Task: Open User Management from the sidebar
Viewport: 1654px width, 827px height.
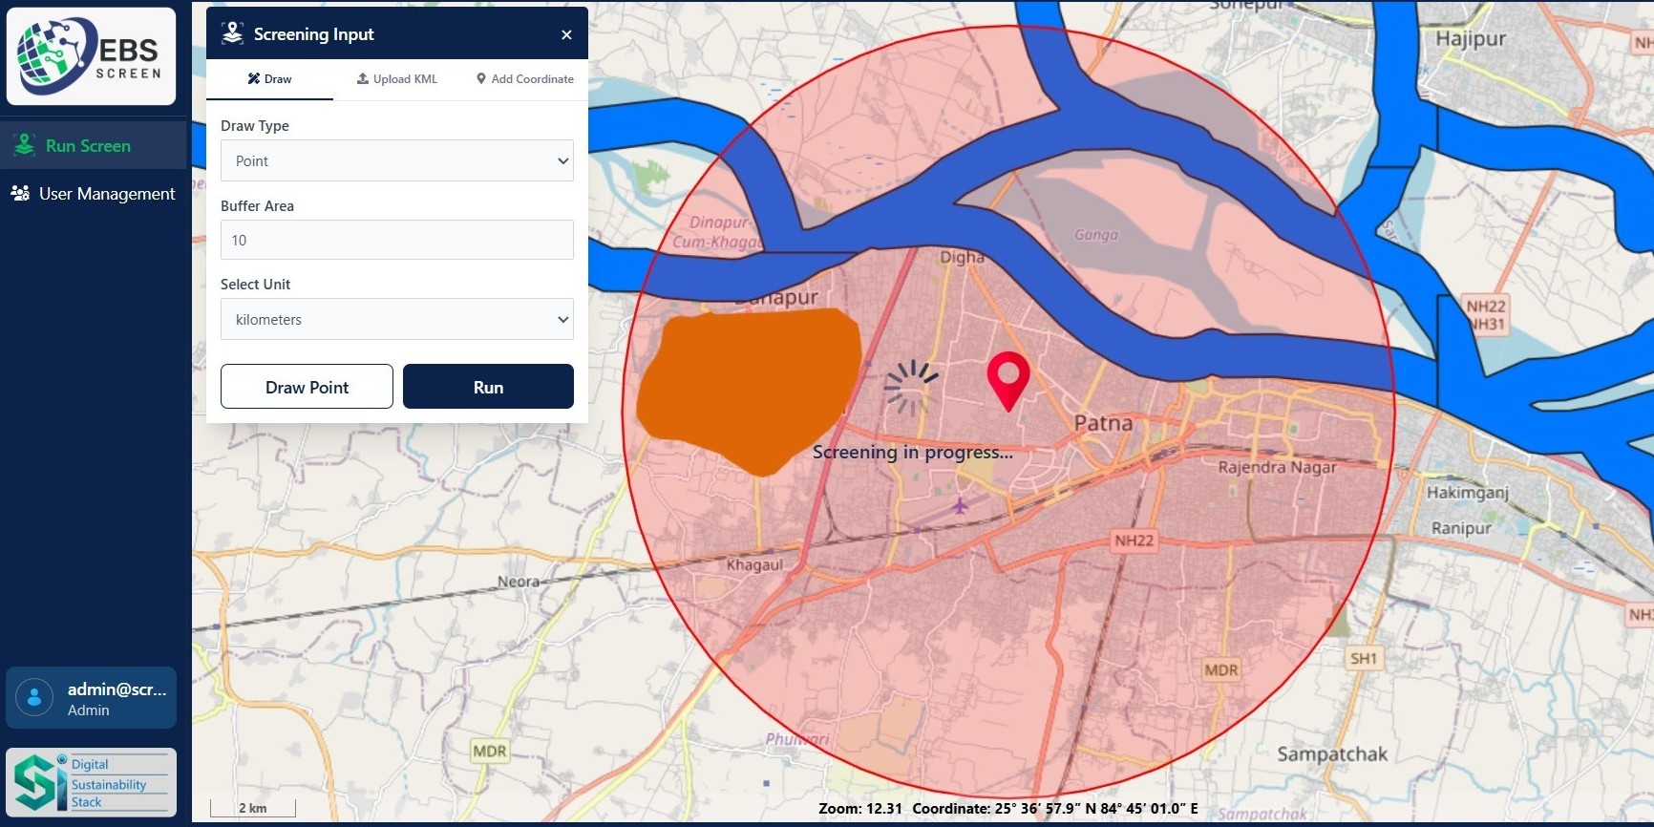Action: (x=106, y=194)
